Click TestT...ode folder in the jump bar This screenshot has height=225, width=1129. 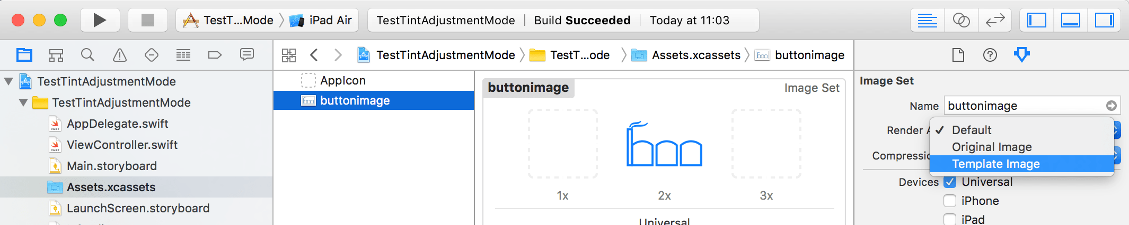(x=570, y=55)
